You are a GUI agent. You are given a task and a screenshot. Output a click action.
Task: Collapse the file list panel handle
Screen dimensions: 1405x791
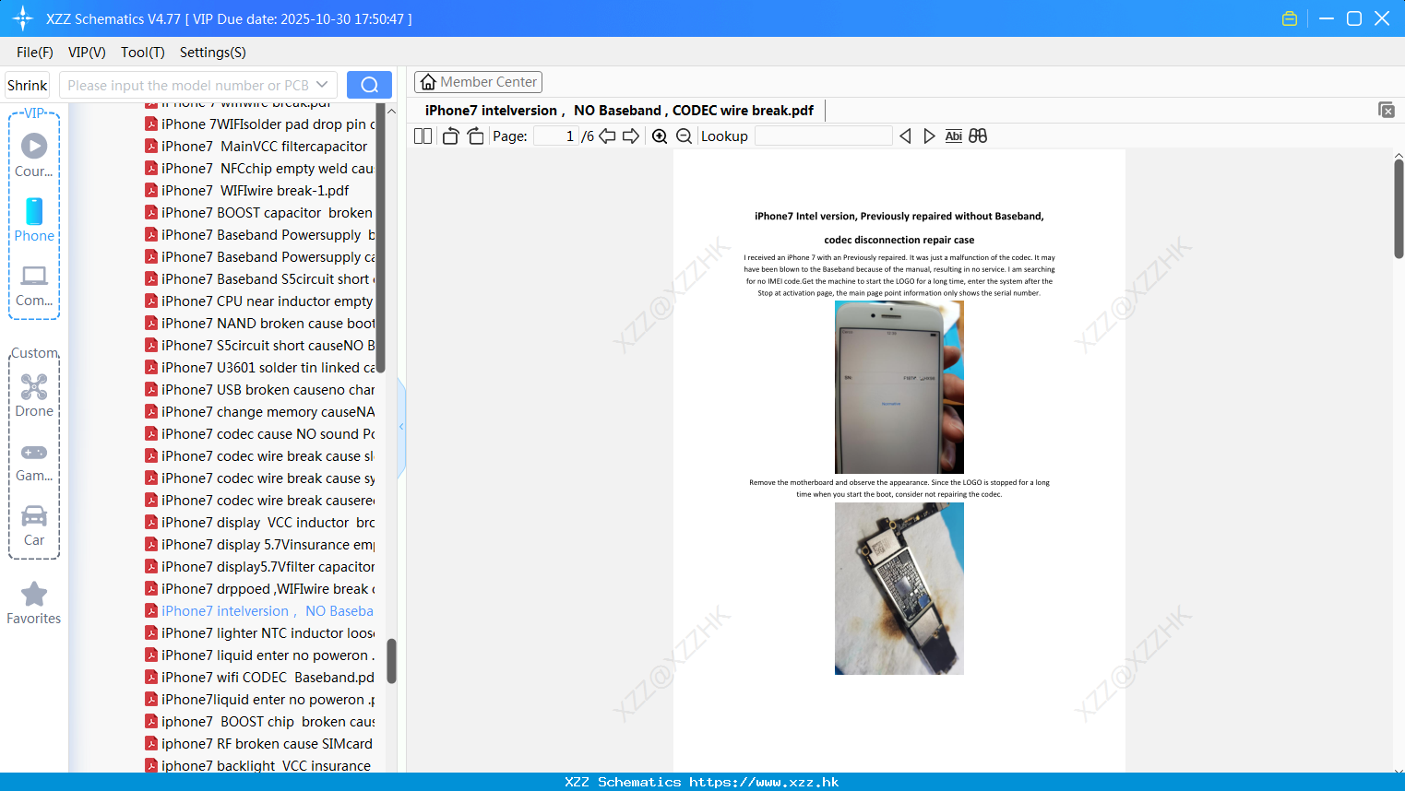tap(401, 427)
